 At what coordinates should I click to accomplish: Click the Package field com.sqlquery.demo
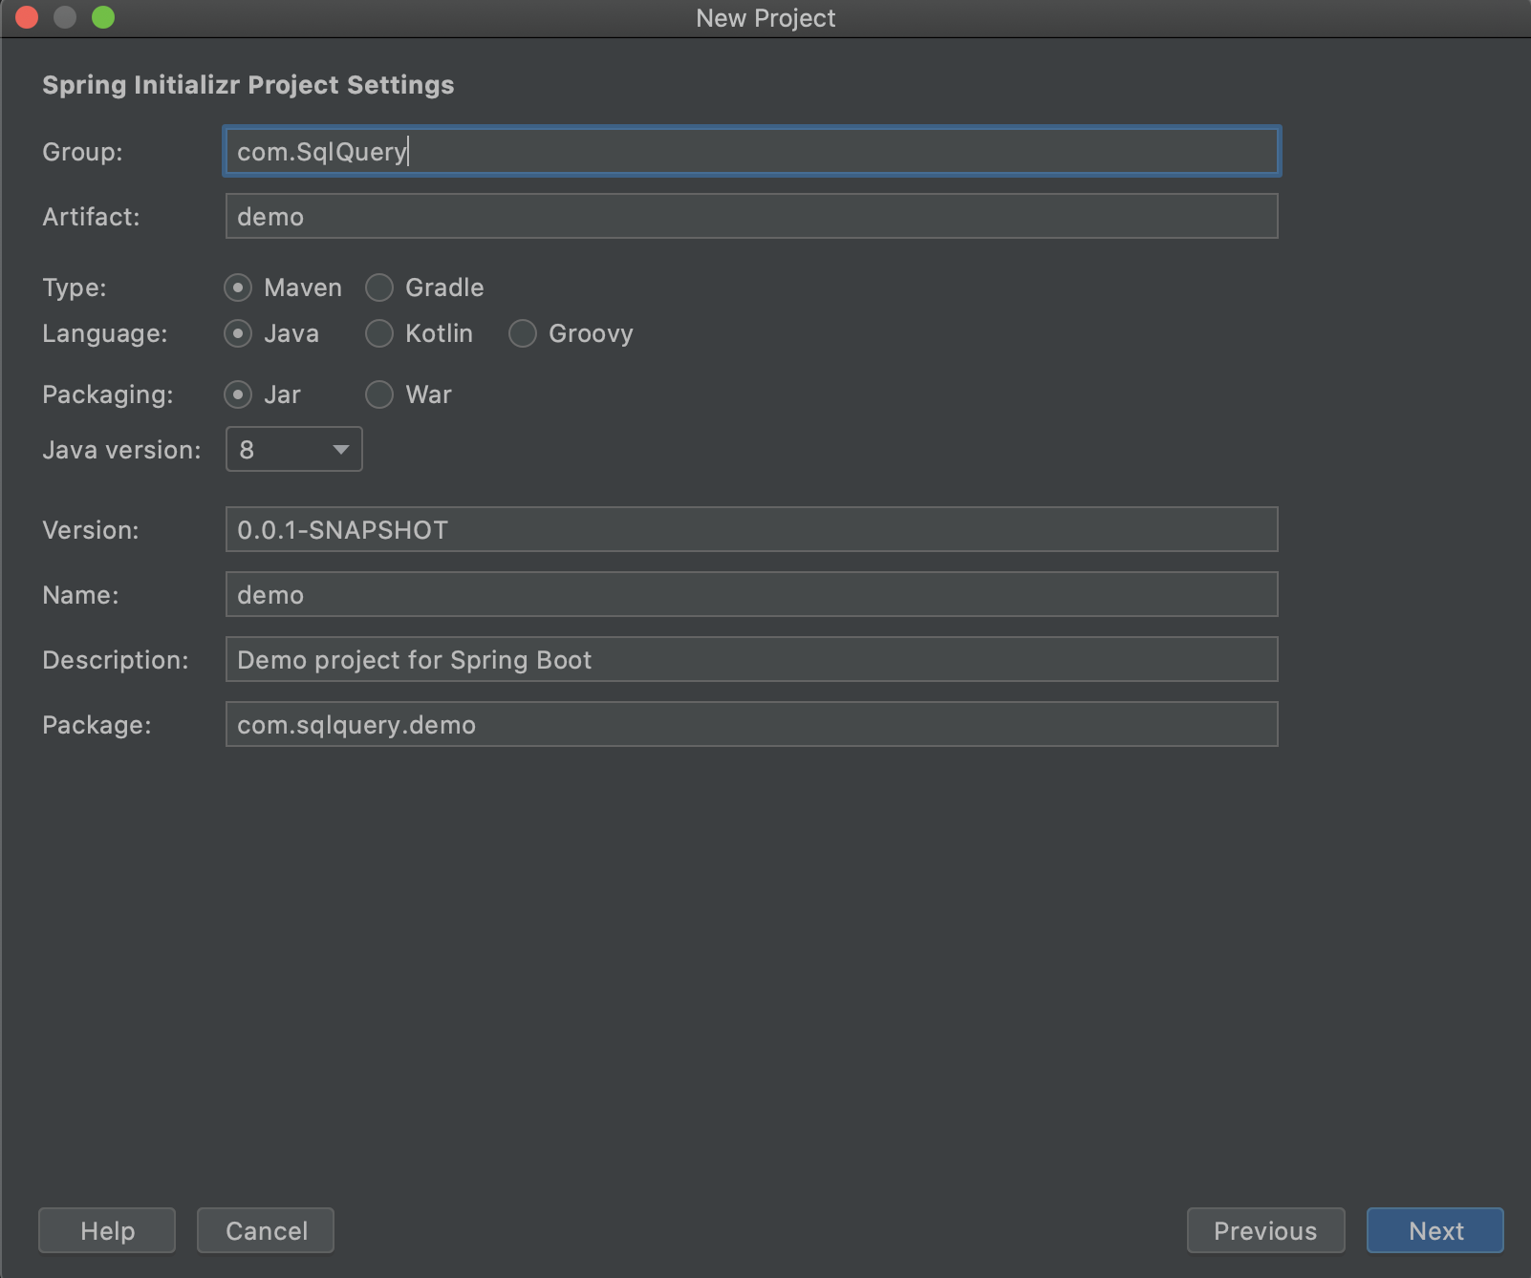(x=751, y=724)
